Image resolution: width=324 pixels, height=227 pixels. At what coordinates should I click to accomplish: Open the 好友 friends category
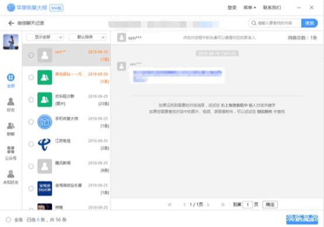[11, 104]
